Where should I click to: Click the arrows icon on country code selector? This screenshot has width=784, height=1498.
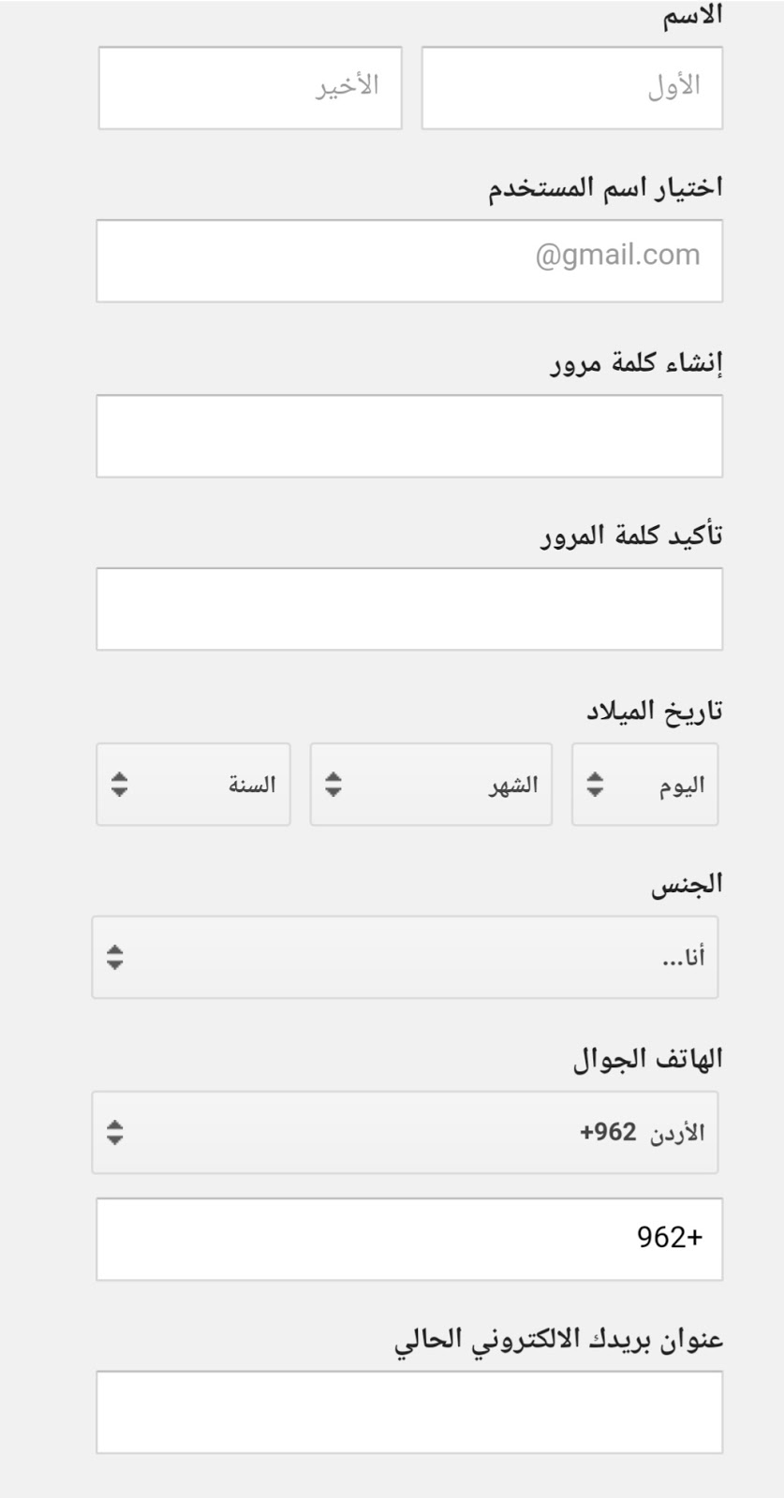tap(114, 1133)
